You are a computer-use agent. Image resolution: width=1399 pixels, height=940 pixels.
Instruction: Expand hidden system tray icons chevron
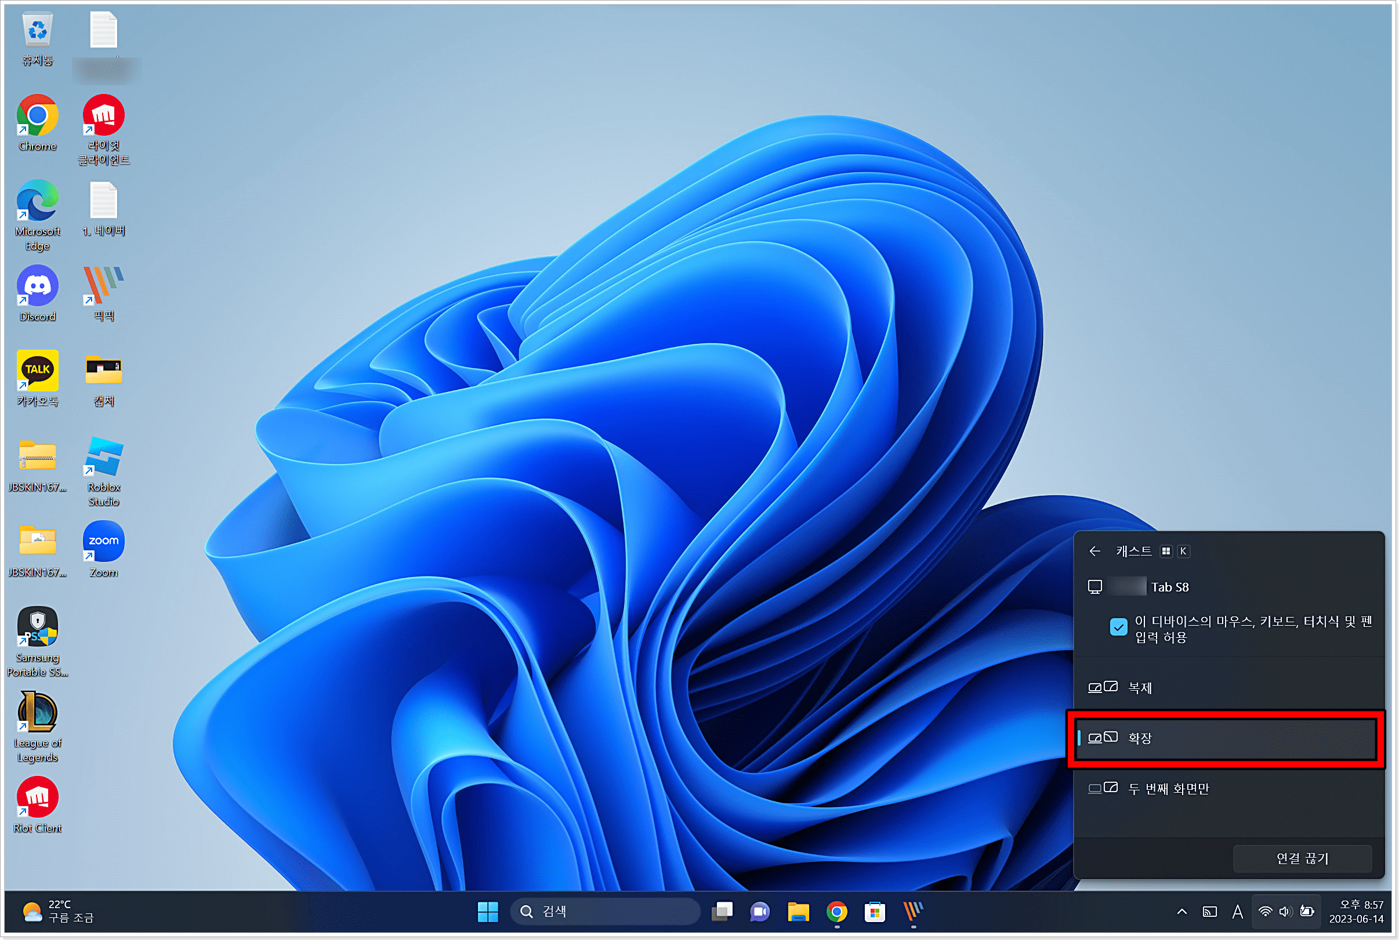[1181, 912]
